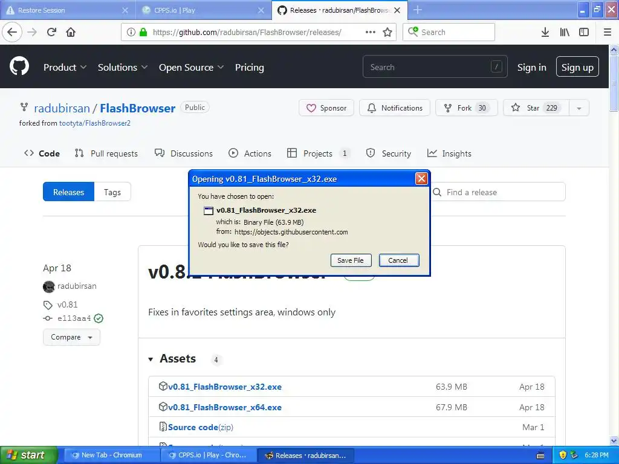619x464 pixels.
Task: Open page actions three-dot menu
Action: [371, 32]
